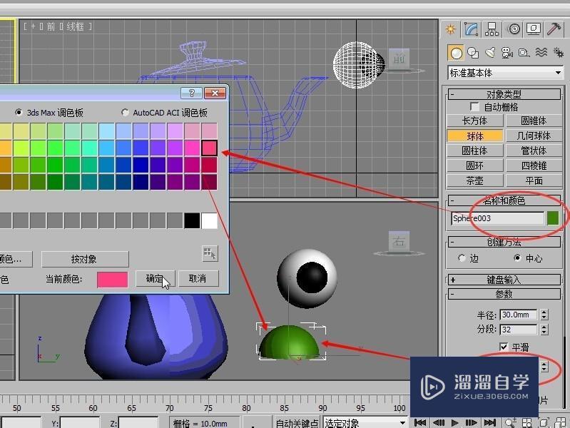Play the animation
The width and height of the screenshot is (570, 428).
point(454,422)
